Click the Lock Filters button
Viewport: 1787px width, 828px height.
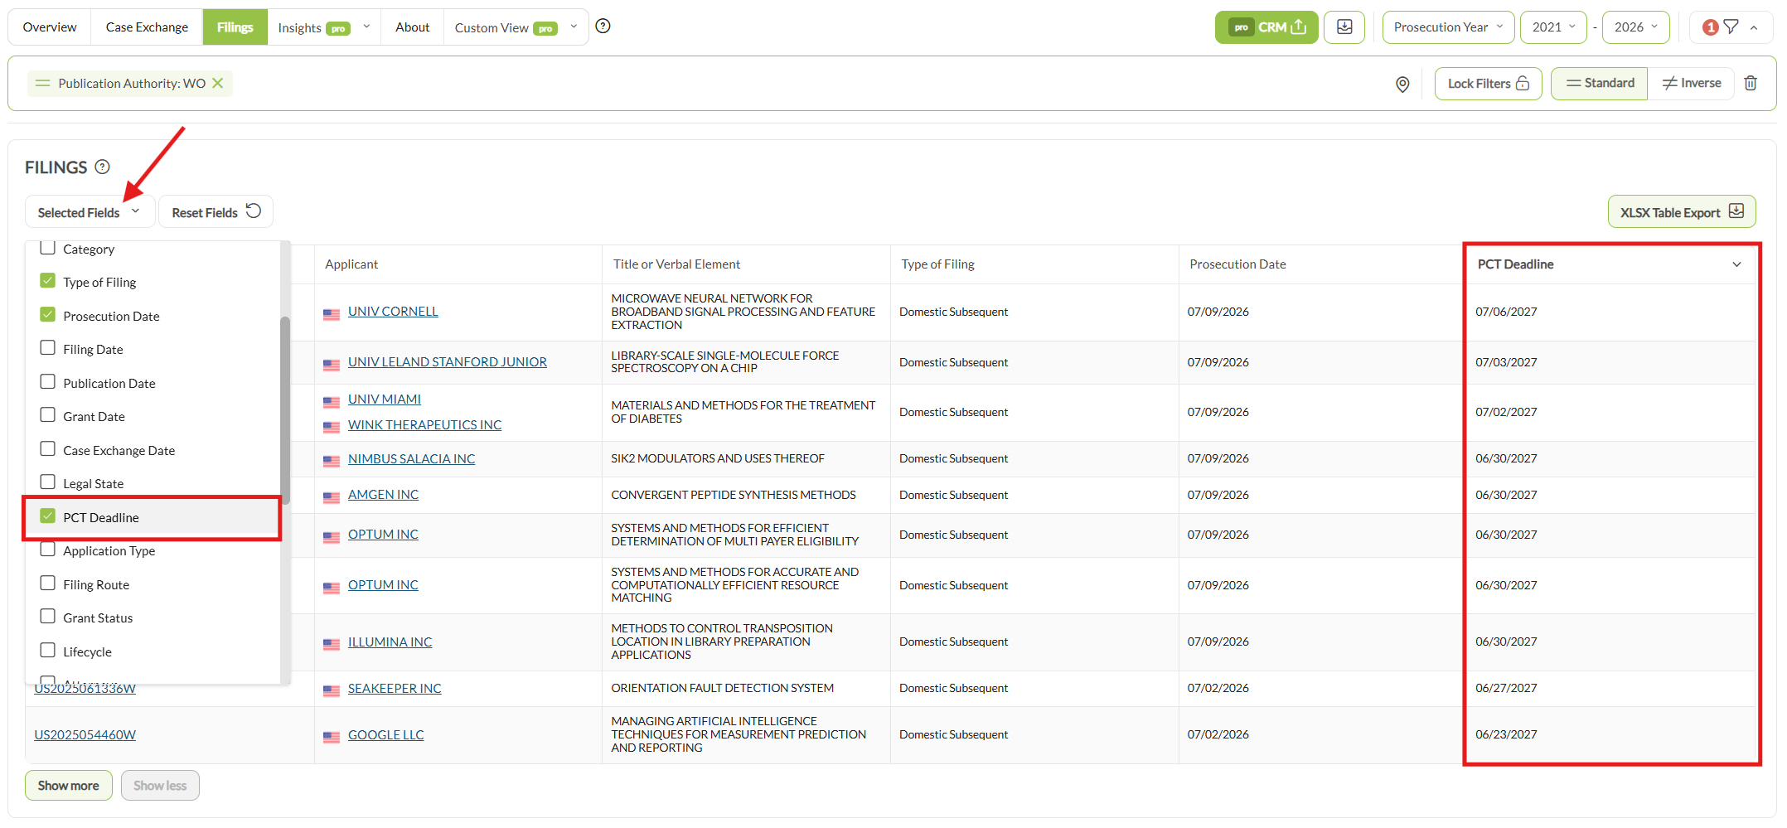click(1488, 84)
